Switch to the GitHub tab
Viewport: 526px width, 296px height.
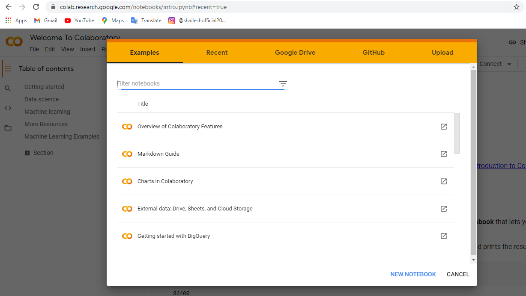tap(374, 53)
